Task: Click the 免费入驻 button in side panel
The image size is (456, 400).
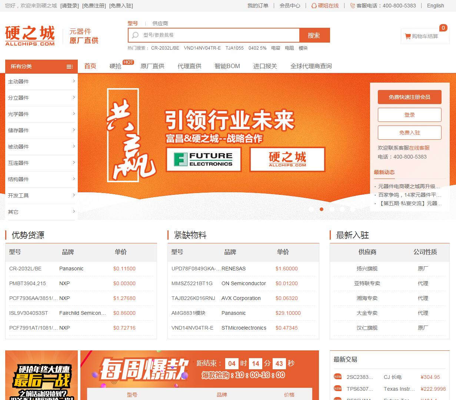Action: click(409, 133)
